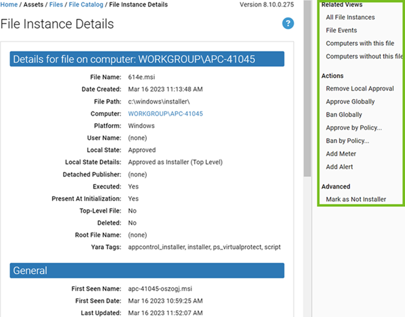
Task: Open the Ban by Policy dialog
Action: click(346, 140)
